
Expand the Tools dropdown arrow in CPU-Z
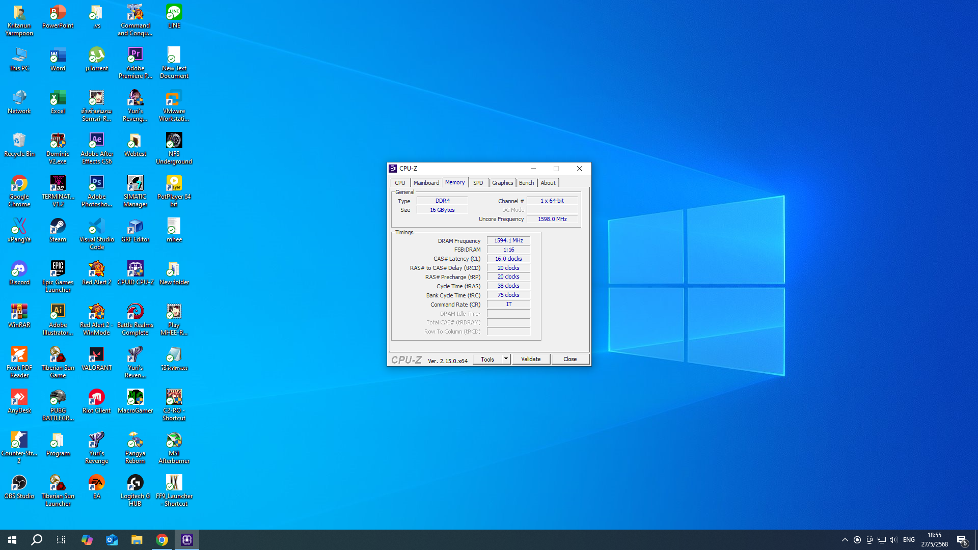pos(506,359)
